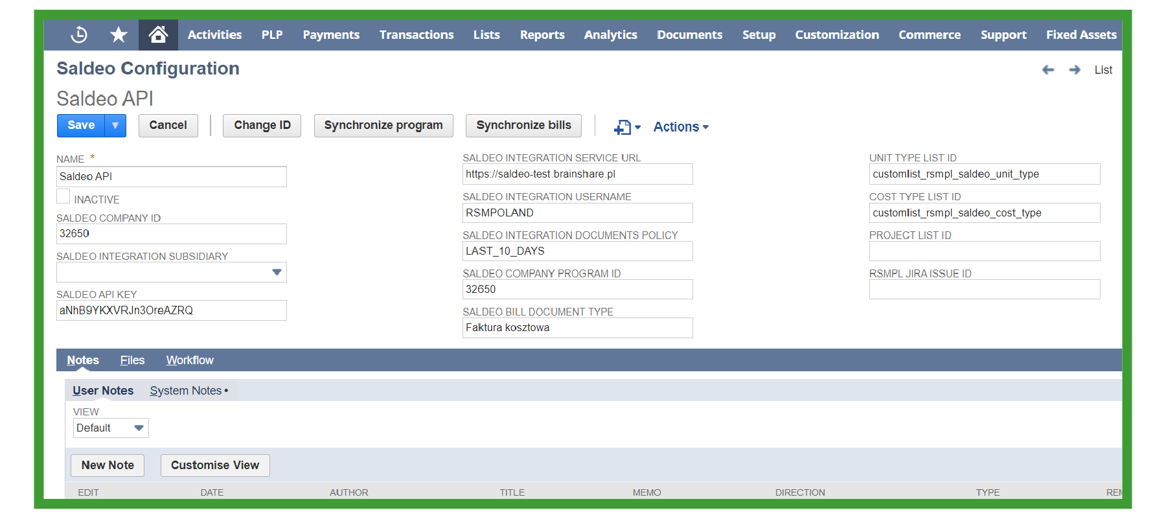Click the EDIT column header
The height and width of the screenshot is (519, 1166).
point(88,492)
